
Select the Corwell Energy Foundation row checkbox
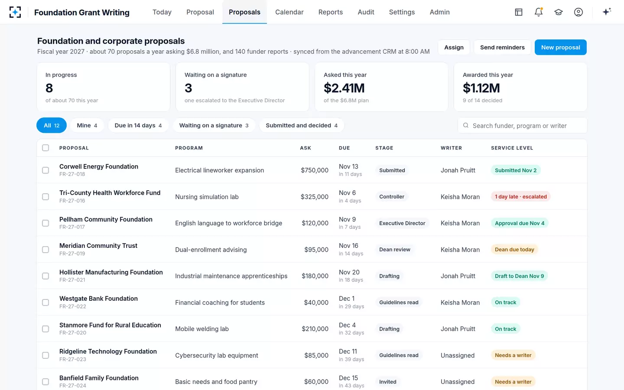[45, 170]
